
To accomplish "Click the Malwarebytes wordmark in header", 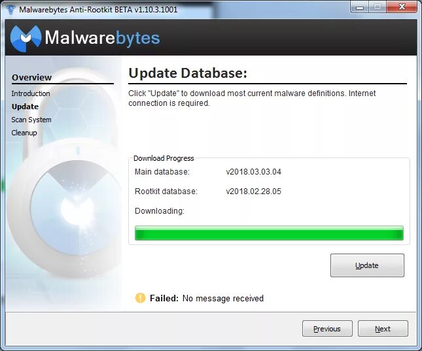I will pyautogui.click(x=102, y=38).
